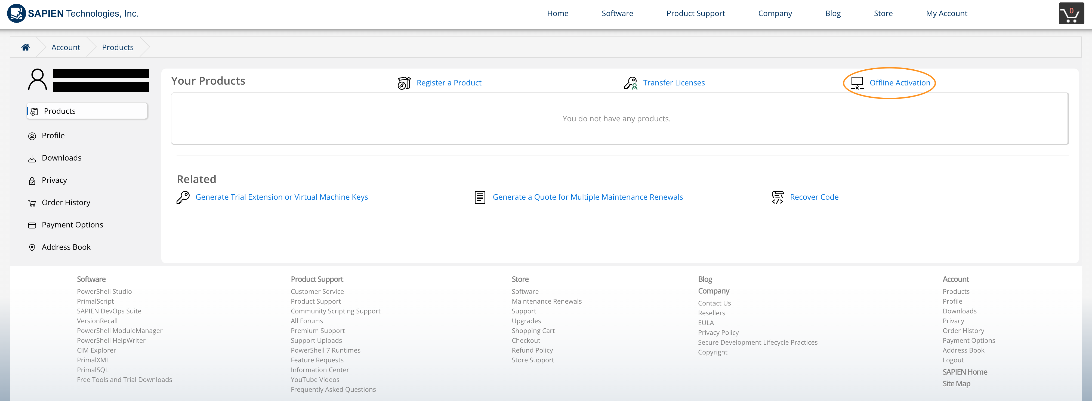The height and width of the screenshot is (401, 1092).
Task: Open PowerShell 7 Runtimes footer link
Action: pyautogui.click(x=325, y=350)
